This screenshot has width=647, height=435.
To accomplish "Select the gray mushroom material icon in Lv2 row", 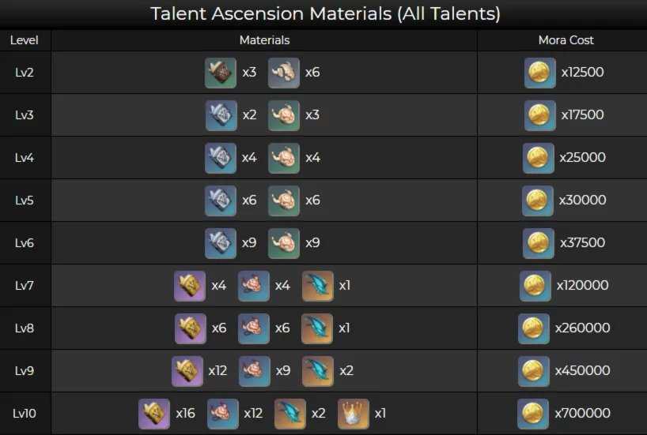I will coord(284,73).
